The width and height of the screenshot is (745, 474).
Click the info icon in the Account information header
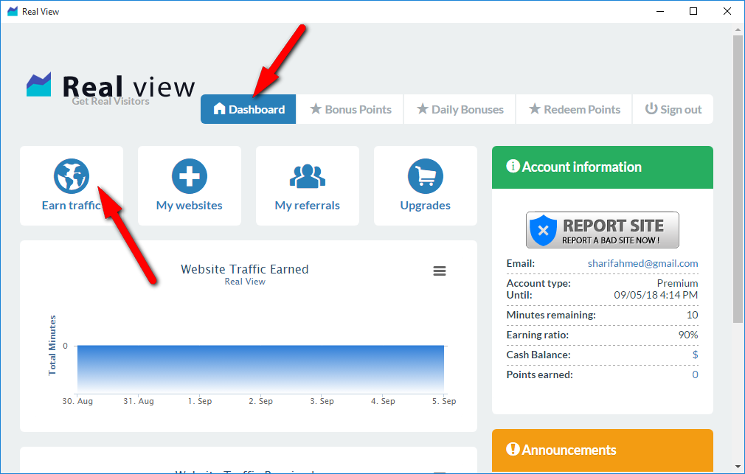[513, 166]
